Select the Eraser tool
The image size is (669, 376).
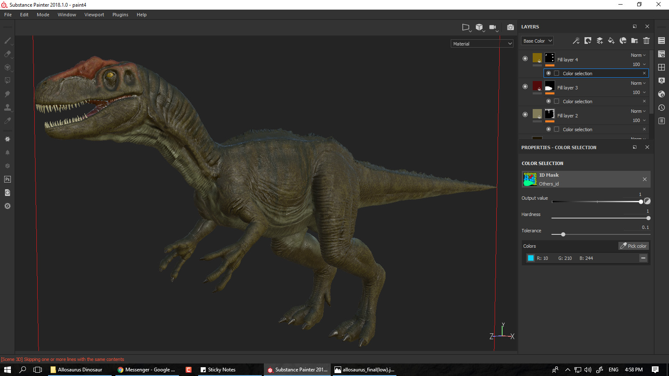click(x=8, y=54)
